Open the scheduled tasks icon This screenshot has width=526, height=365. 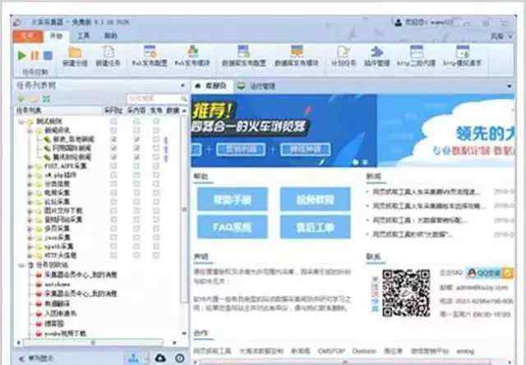click(339, 53)
